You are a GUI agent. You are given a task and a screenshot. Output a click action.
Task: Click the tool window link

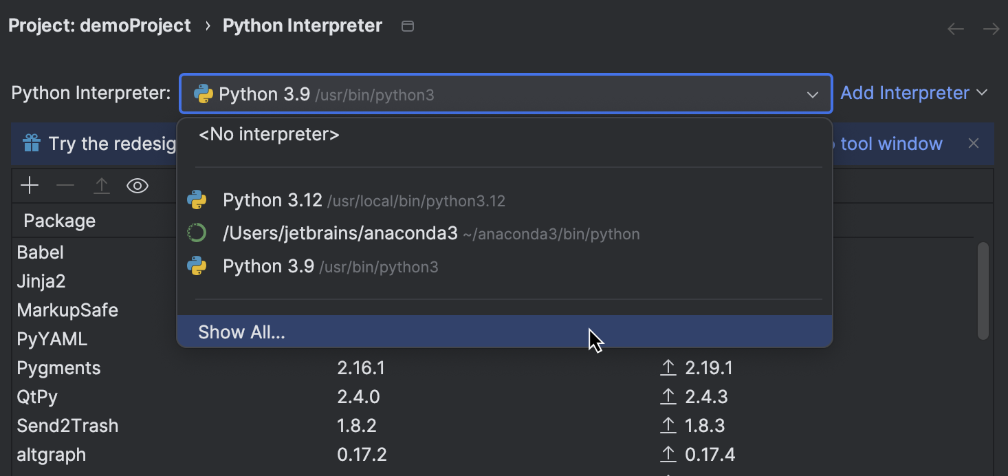coord(891,144)
